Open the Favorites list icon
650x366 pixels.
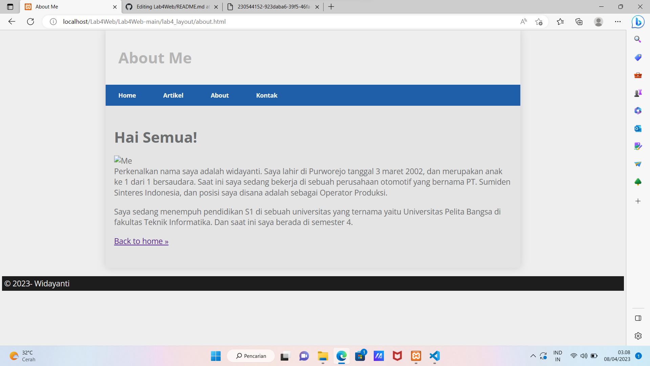click(x=560, y=22)
